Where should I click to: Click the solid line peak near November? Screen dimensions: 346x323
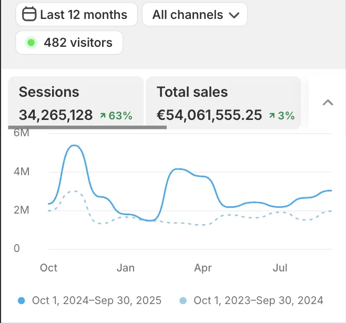point(75,146)
